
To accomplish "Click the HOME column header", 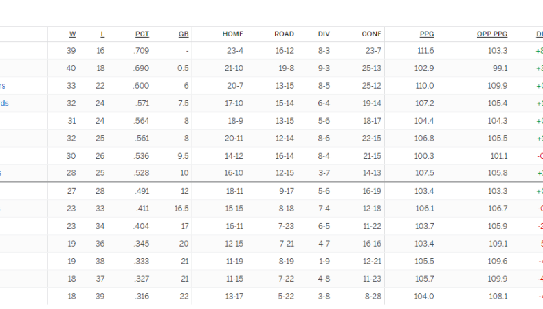I will (x=232, y=34).
